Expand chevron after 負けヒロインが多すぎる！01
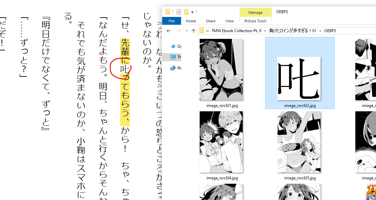The width and height of the screenshot is (376, 200). (320, 31)
